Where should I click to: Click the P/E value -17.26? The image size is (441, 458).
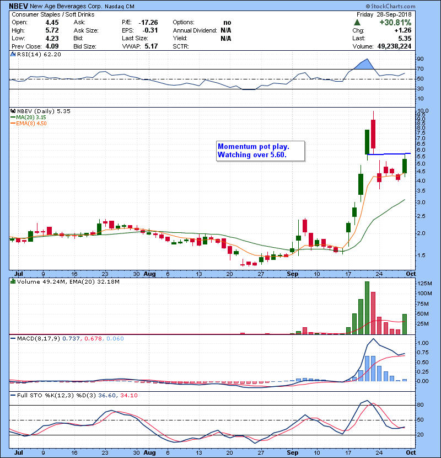tap(148, 23)
